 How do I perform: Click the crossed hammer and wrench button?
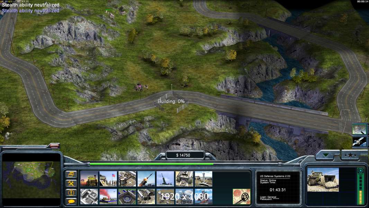coord(71,183)
